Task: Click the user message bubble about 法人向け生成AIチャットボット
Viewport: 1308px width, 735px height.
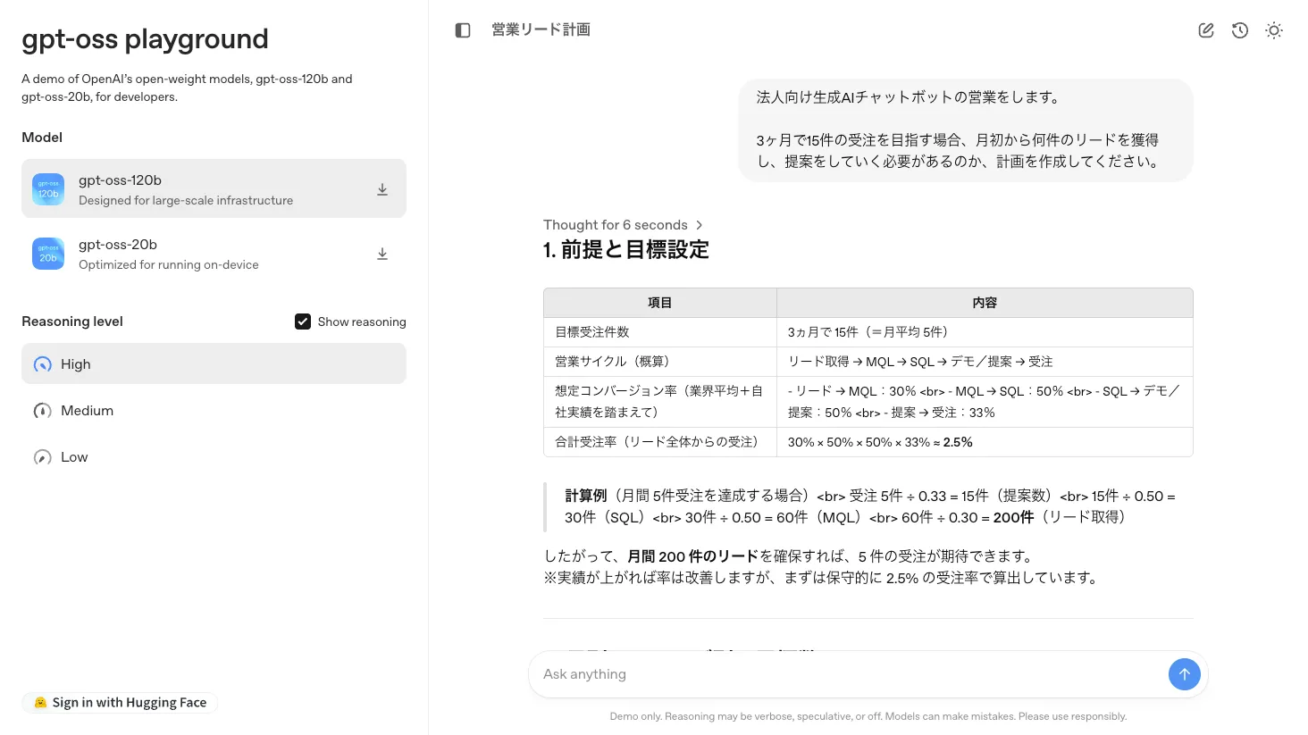Action: (966, 129)
